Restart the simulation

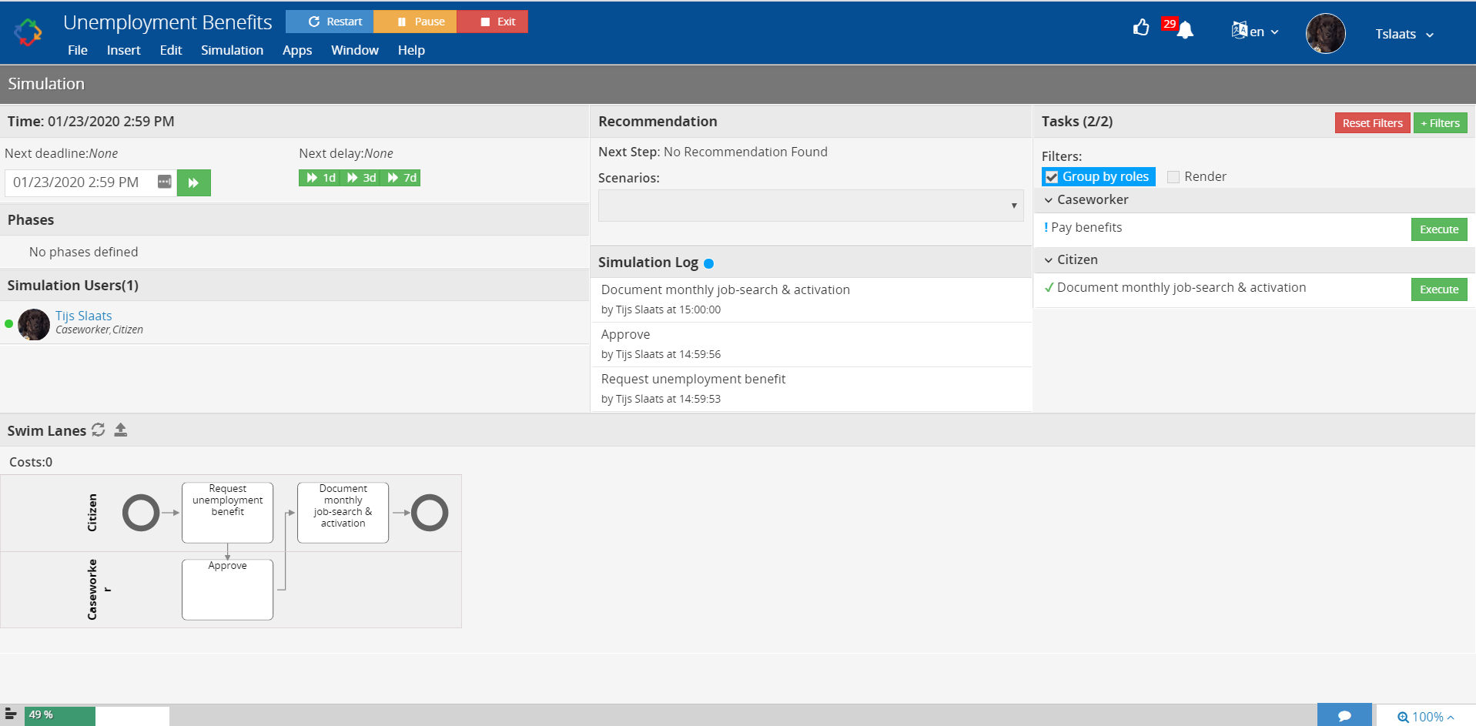330,22
